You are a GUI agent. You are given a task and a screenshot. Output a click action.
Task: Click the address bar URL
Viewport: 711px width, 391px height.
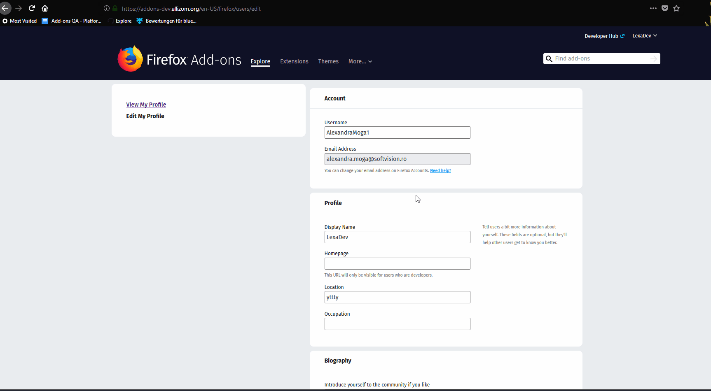pyautogui.click(x=191, y=9)
